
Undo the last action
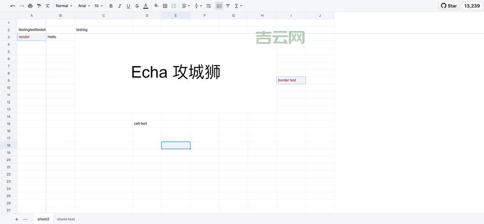coord(13,6)
